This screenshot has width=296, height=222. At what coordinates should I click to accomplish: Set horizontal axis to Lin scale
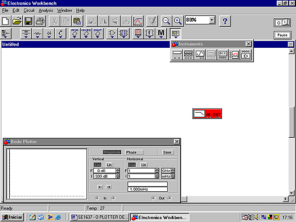click(x=143, y=165)
